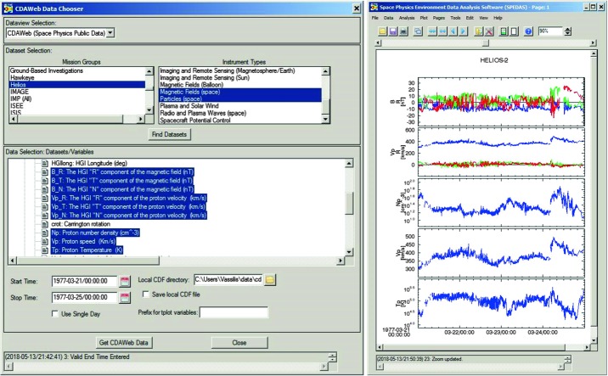
Task: Check the Use Single Day option
Action: 56,313
